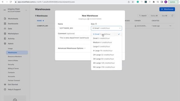Screen dimensions: 180x101
Task: Open the browser share icon
Action: pos(129,2)
